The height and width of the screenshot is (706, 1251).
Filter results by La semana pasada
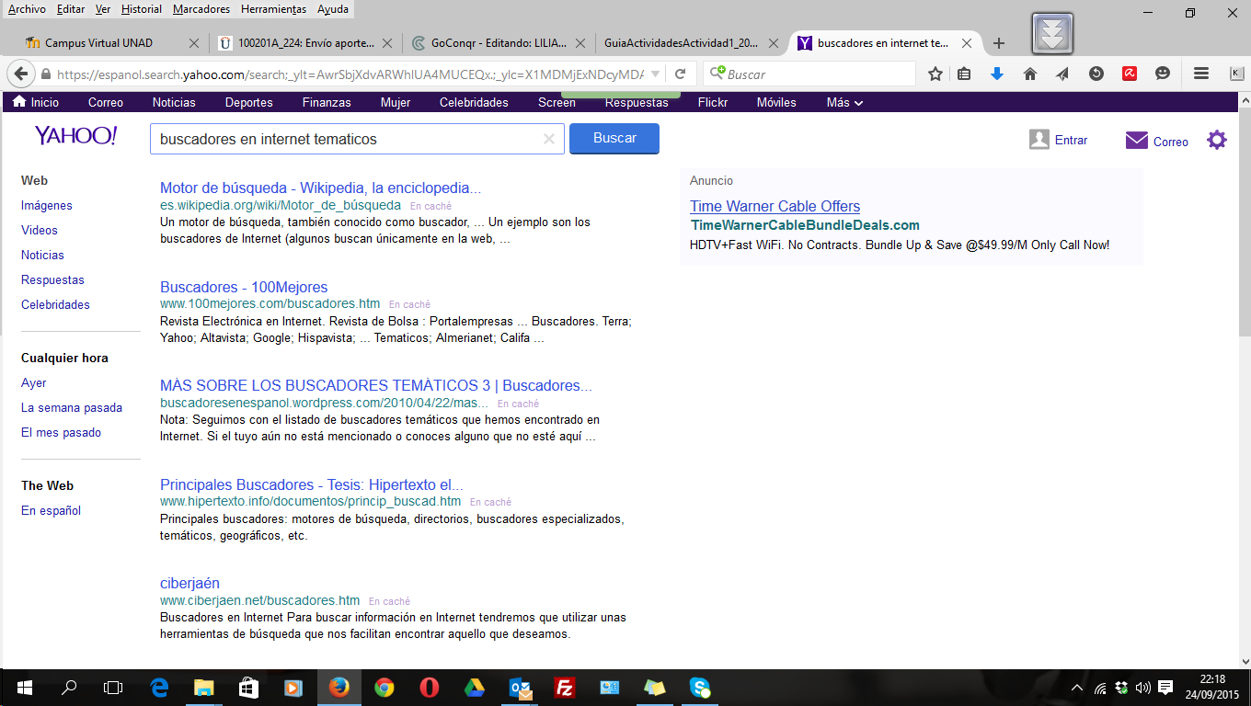click(72, 407)
